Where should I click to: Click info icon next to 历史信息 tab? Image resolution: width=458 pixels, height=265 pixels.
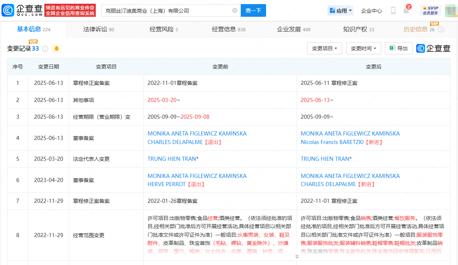(x=441, y=29)
